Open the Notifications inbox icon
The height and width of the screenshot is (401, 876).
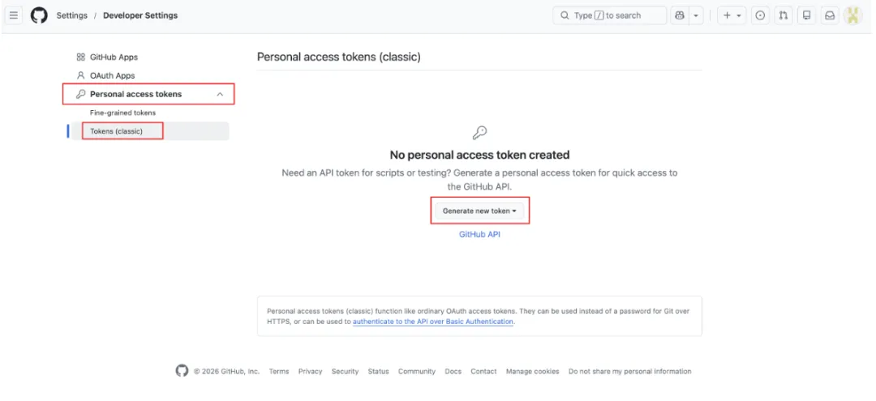pos(829,15)
